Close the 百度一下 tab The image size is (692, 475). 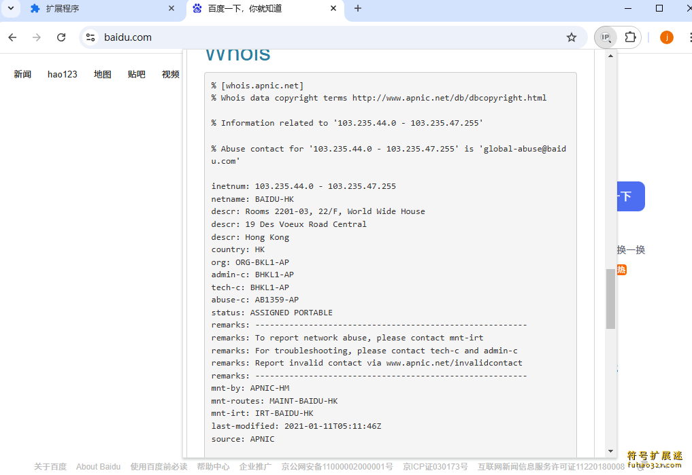point(333,8)
